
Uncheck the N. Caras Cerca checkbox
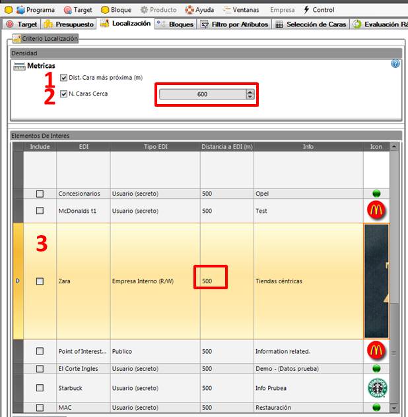pyautogui.click(x=63, y=94)
